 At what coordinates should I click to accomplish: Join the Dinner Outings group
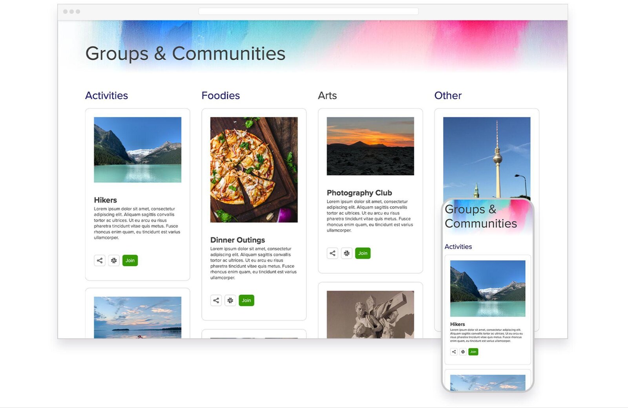[x=246, y=300]
